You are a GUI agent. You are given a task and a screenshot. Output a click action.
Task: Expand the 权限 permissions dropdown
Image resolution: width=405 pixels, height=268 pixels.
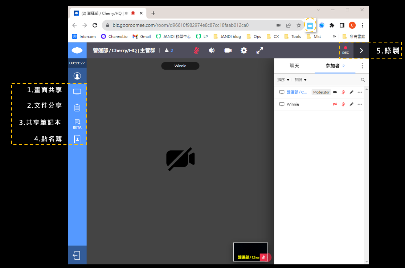pyautogui.click(x=300, y=80)
